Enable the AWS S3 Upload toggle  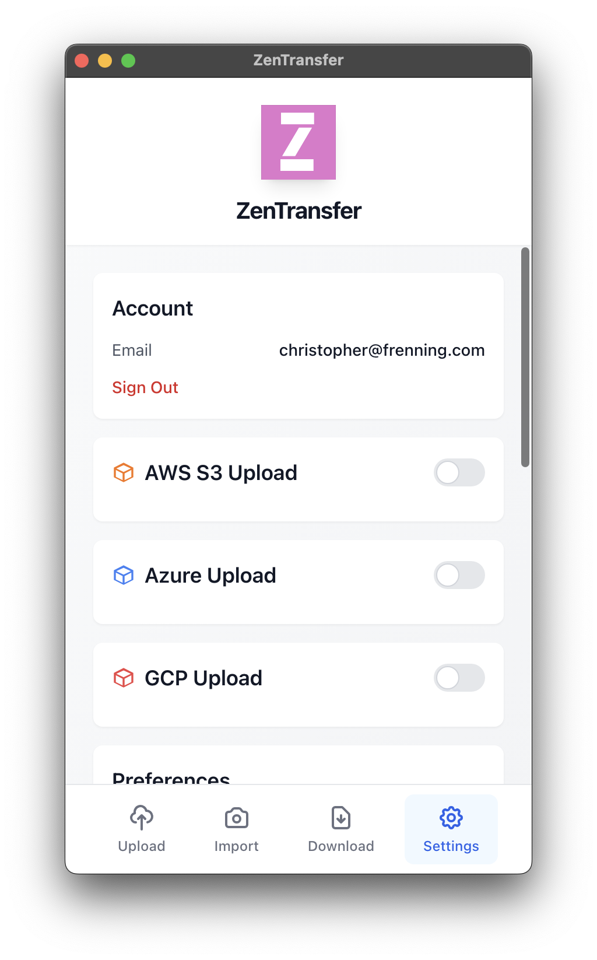click(x=459, y=472)
